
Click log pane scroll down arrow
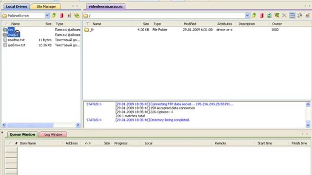pos(308,125)
